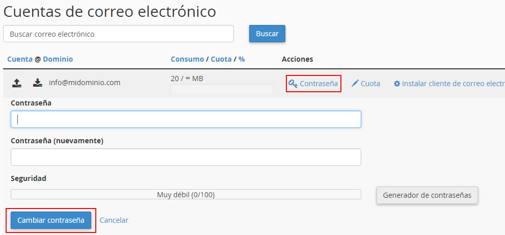505x235 pixels.
Task: Click the upload arrow icon beside info@midominio.com
Action: pos(17,83)
